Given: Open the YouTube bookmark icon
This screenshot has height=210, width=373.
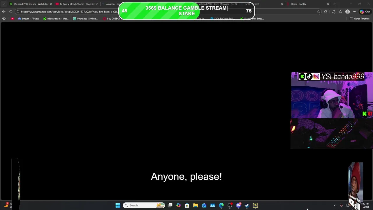Looking at the screenshot, I should click(x=12, y=19).
